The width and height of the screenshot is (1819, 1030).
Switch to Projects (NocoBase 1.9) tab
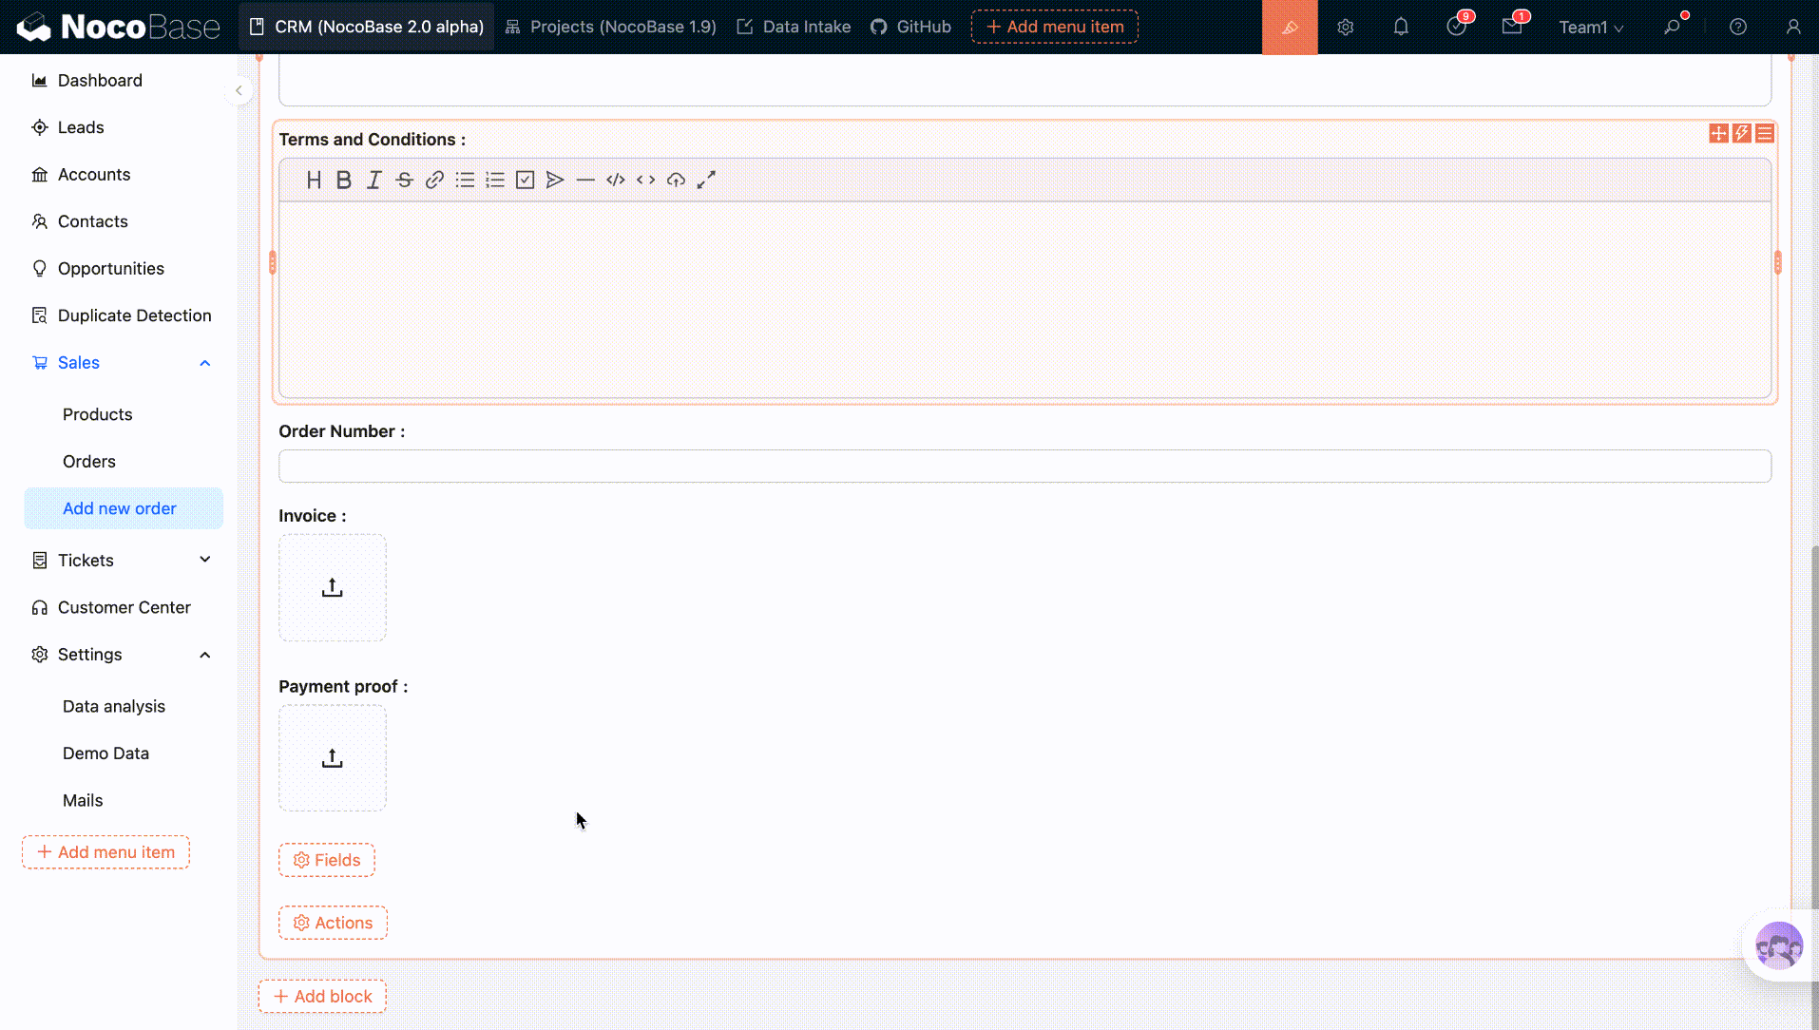pos(611,27)
